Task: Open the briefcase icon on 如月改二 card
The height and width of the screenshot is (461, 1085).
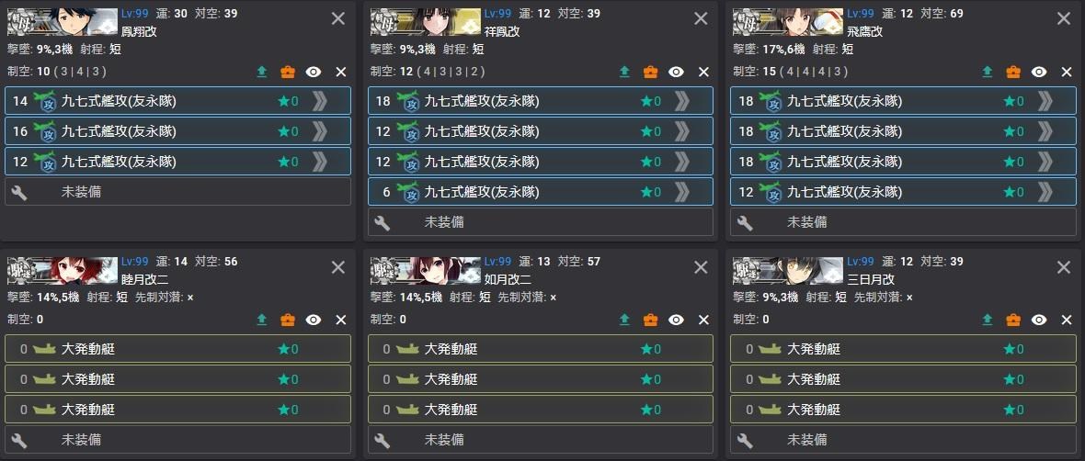Action: 650,320
